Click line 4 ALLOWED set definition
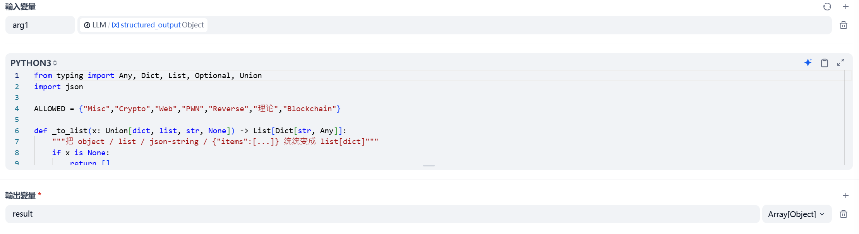859x234 pixels. (x=187, y=109)
